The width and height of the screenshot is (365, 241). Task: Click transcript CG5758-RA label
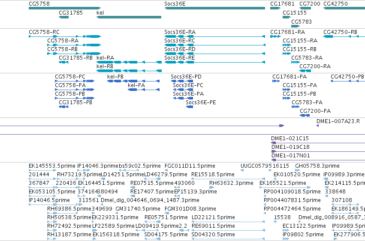[63, 41]
